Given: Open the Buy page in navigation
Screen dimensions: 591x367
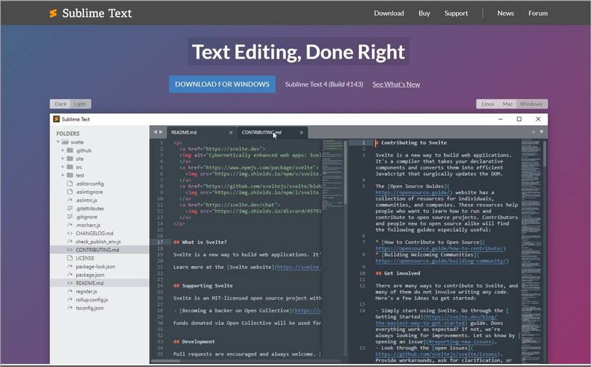Looking at the screenshot, I should coord(424,13).
